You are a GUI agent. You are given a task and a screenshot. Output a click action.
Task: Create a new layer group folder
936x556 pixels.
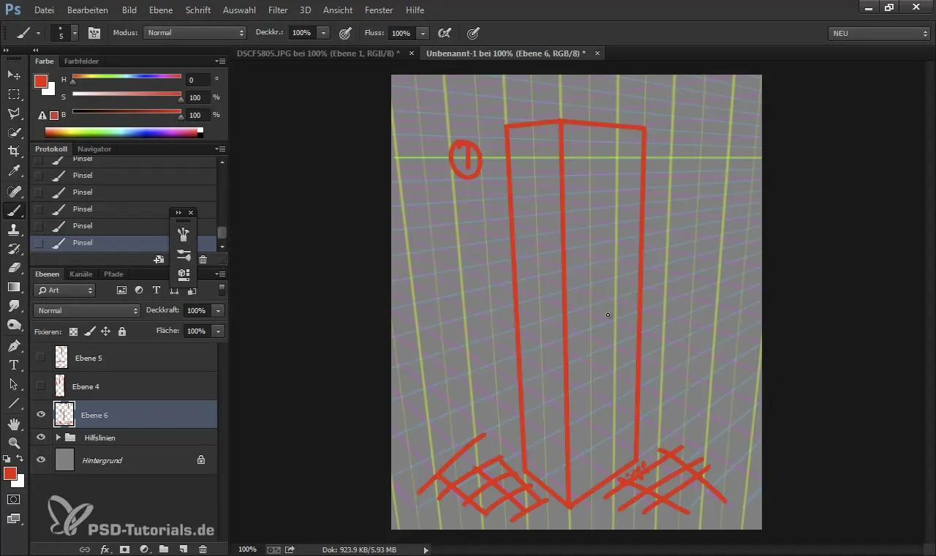click(x=164, y=549)
